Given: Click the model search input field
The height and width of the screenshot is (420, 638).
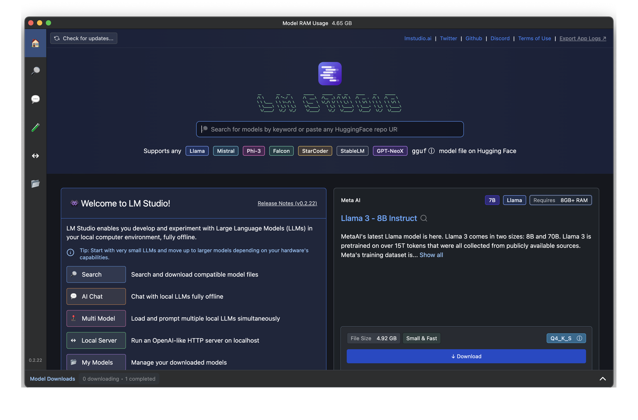Looking at the screenshot, I should tap(330, 129).
